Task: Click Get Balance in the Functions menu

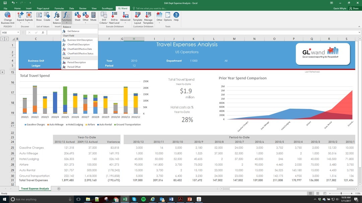Action: pos(73,31)
